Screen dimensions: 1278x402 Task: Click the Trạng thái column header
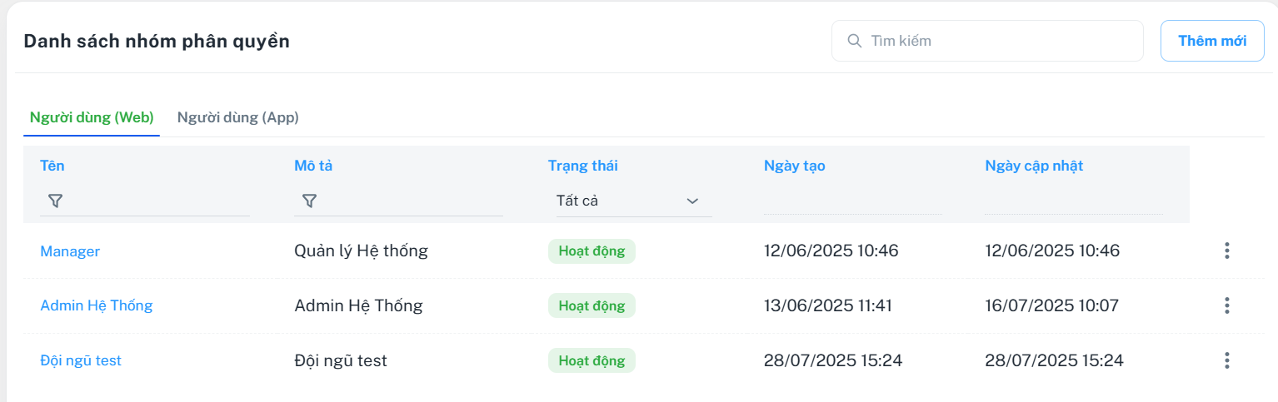[582, 166]
